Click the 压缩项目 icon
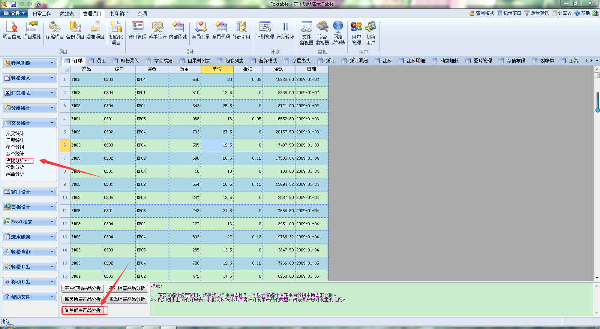Viewport: 600px width, 329px height. [x=55, y=30]
